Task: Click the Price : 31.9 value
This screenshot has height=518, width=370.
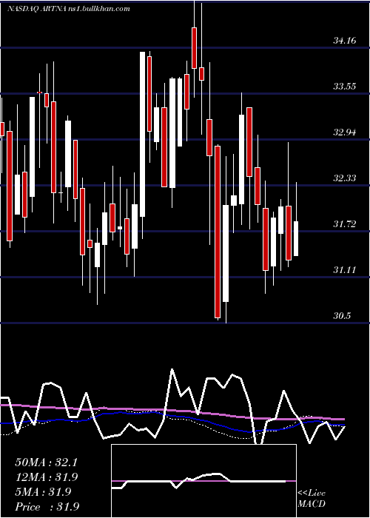Action: pos(47,507)
